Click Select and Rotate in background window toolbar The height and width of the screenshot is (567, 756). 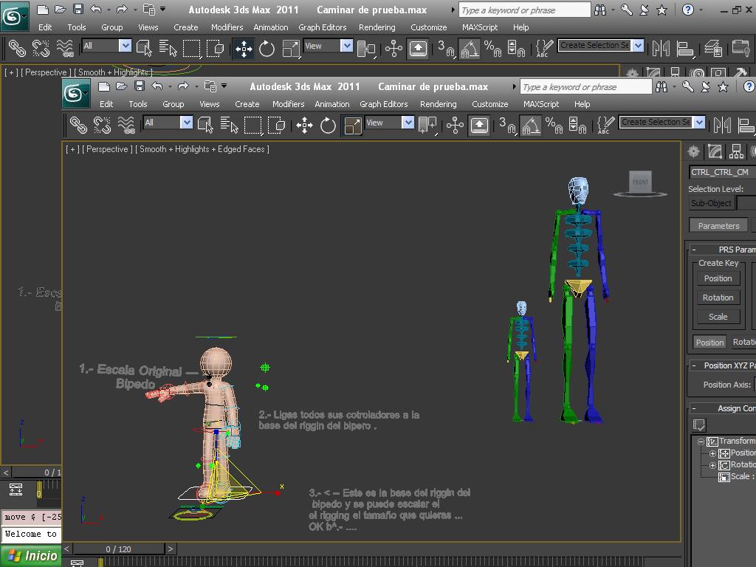click(267, 49)
